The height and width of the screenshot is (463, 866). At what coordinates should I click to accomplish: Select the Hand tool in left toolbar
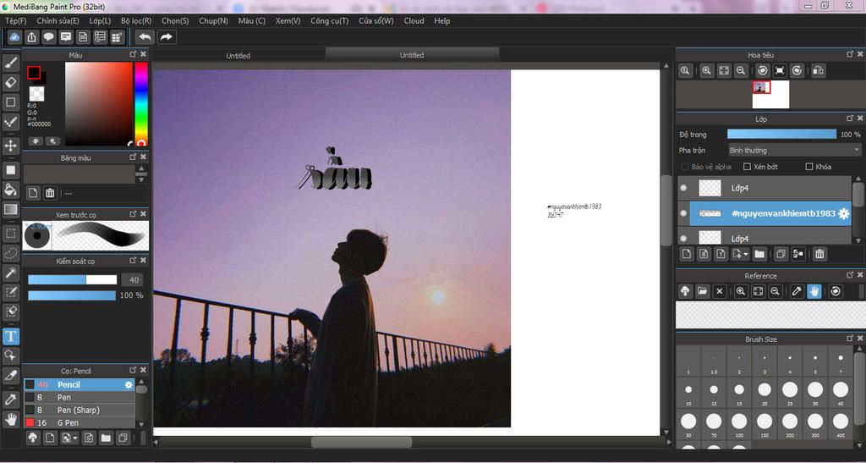pos(11,419)
